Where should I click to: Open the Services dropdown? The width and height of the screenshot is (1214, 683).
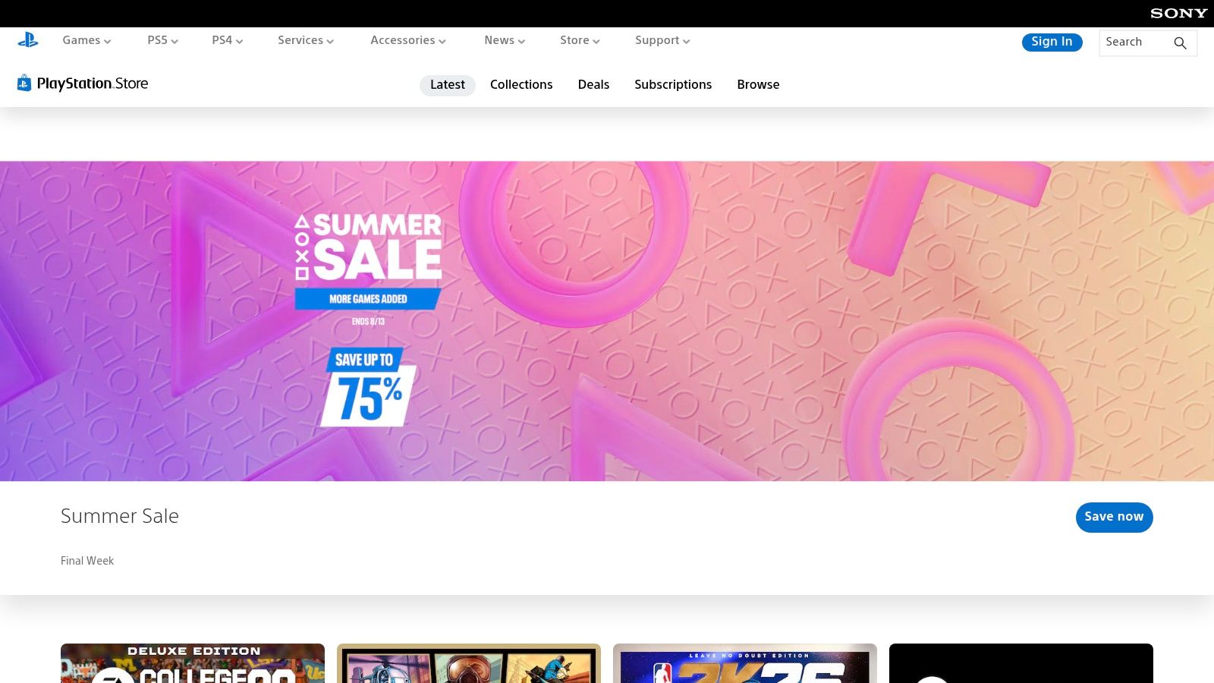tap(305, 40)
